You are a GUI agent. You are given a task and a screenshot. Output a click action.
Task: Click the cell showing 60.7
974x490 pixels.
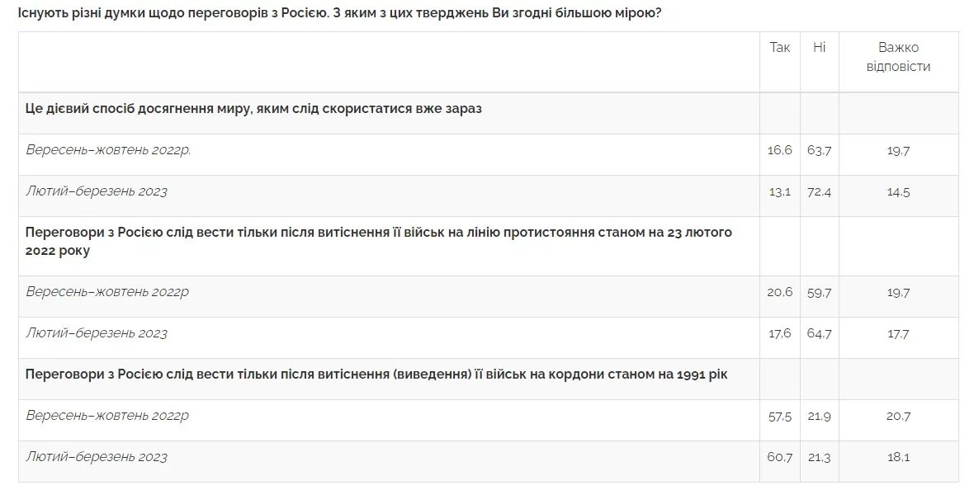pos(779,457)
